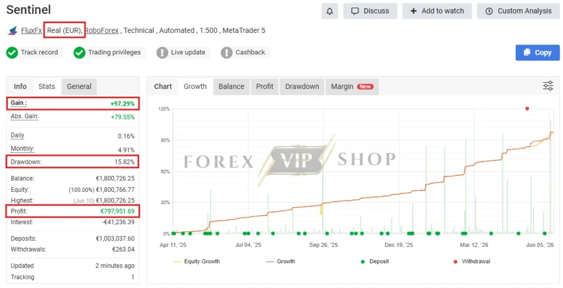The height and width of the screenshot is (288, 563).
Task: Select the Chart tab label
Action: (163, 86)
